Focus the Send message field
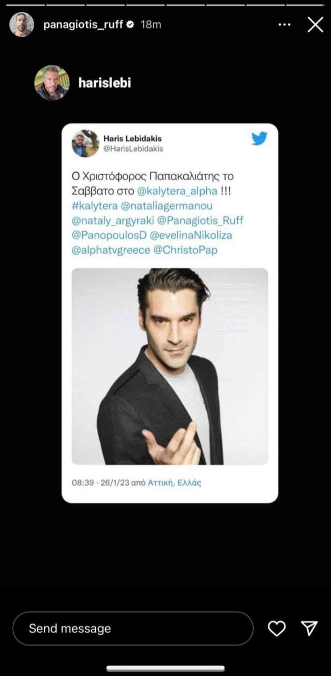The image size is (331, 676). pyautogui.click(x=132, y=629)
